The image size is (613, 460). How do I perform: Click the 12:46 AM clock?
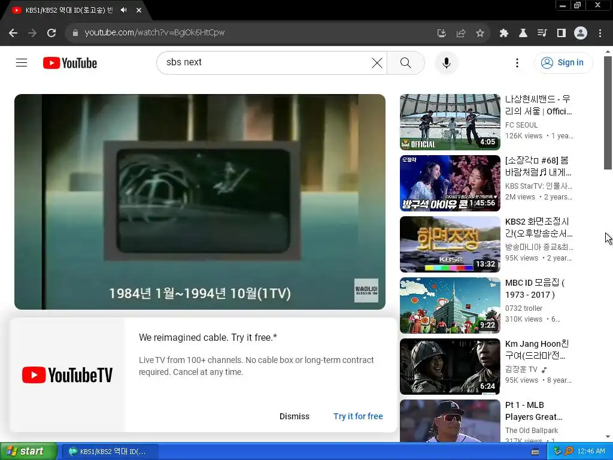click(591, 452)
